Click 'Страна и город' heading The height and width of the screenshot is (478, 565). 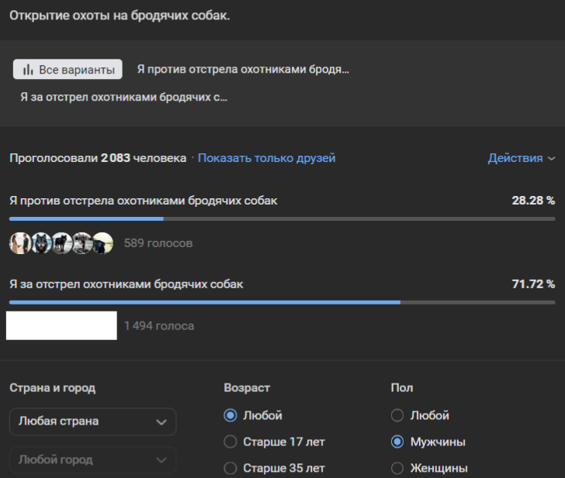pos(52,387)
